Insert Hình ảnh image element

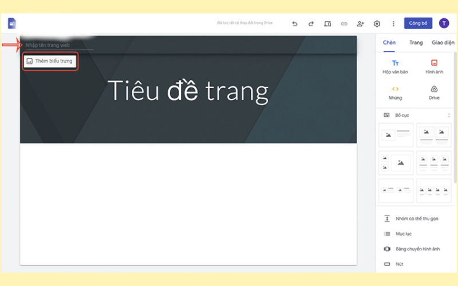[x=434, y=66]
